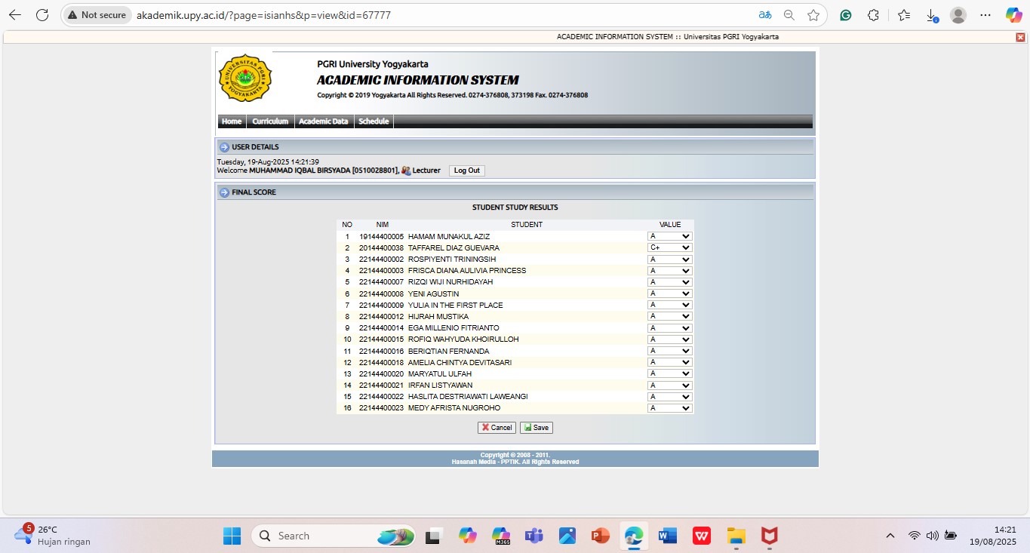
Task: Open the Home menu item
Action: click(232, 121)
